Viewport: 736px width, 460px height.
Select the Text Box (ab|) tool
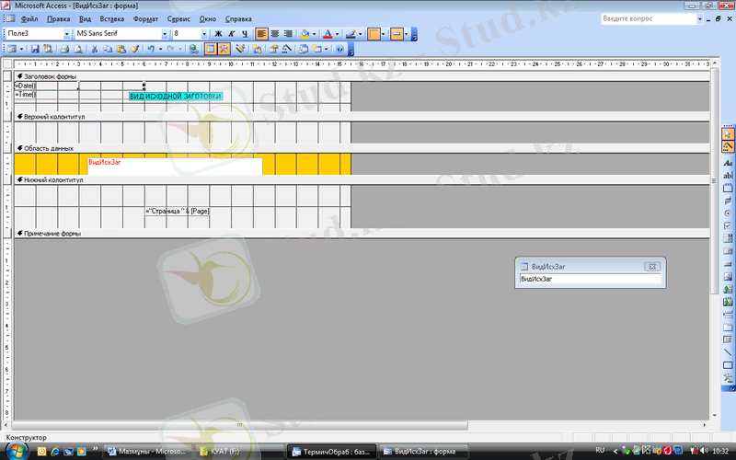(x=728, y=176)
